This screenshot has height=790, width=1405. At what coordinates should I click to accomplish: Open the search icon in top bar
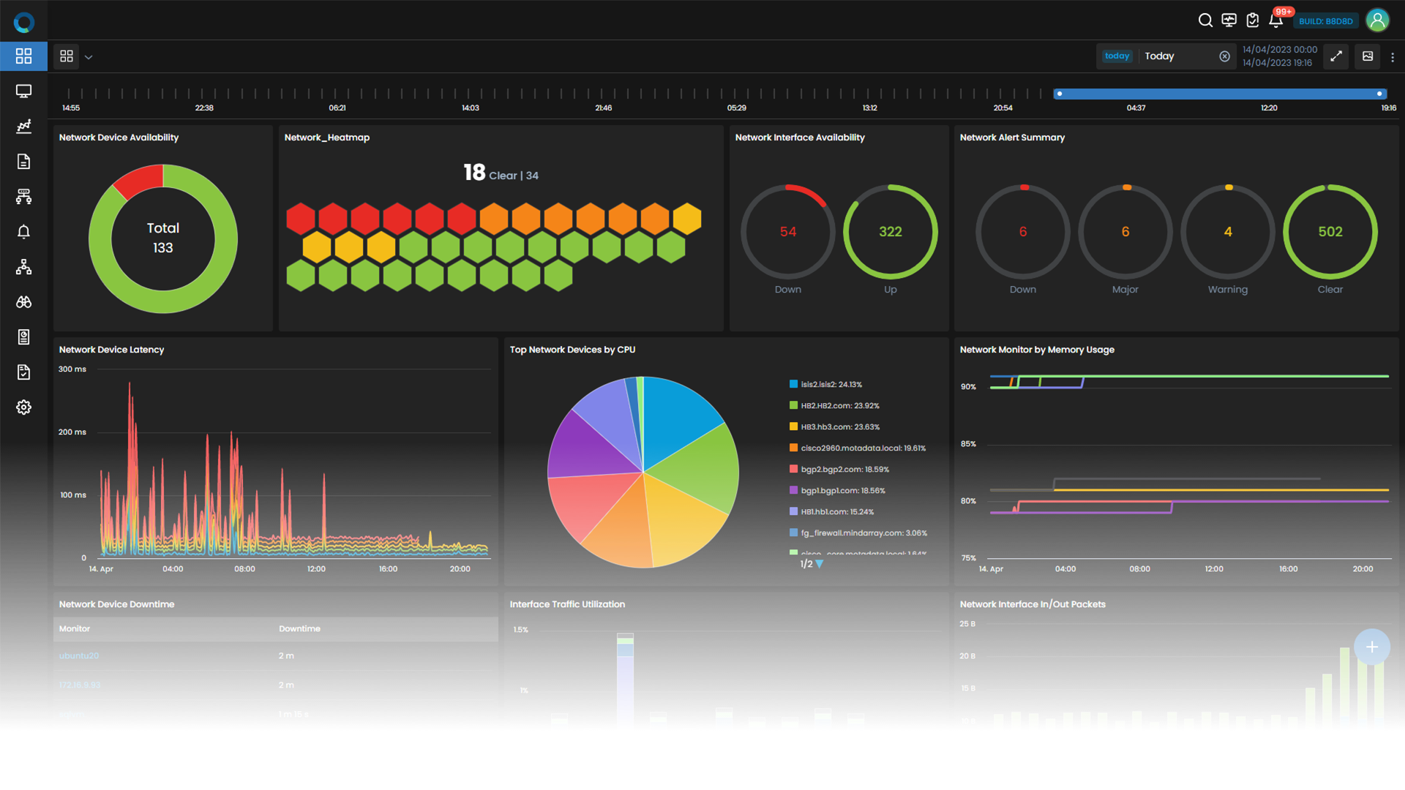1205,20
